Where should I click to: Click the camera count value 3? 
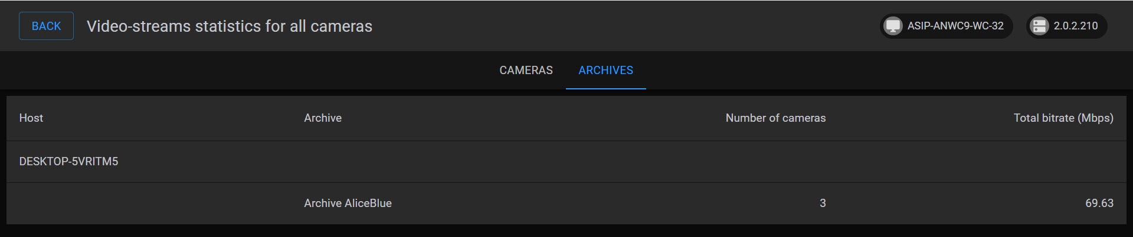coord(823,203)
